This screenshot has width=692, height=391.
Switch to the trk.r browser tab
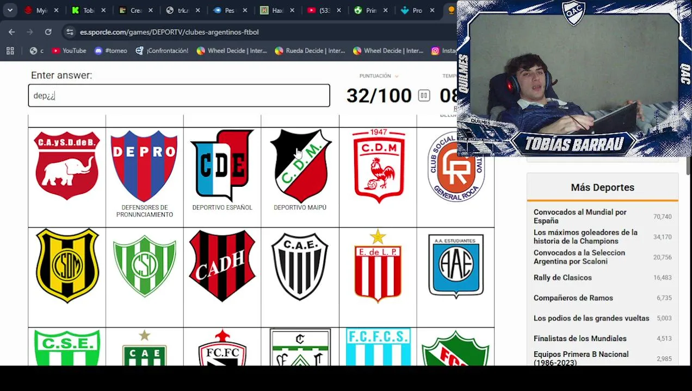177,10
